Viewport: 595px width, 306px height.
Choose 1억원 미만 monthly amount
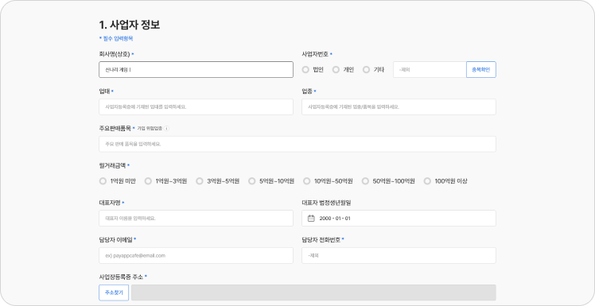(103, 181)
